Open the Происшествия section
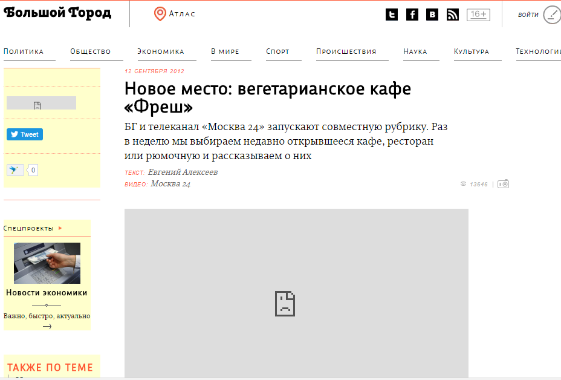 coord(346,51)
